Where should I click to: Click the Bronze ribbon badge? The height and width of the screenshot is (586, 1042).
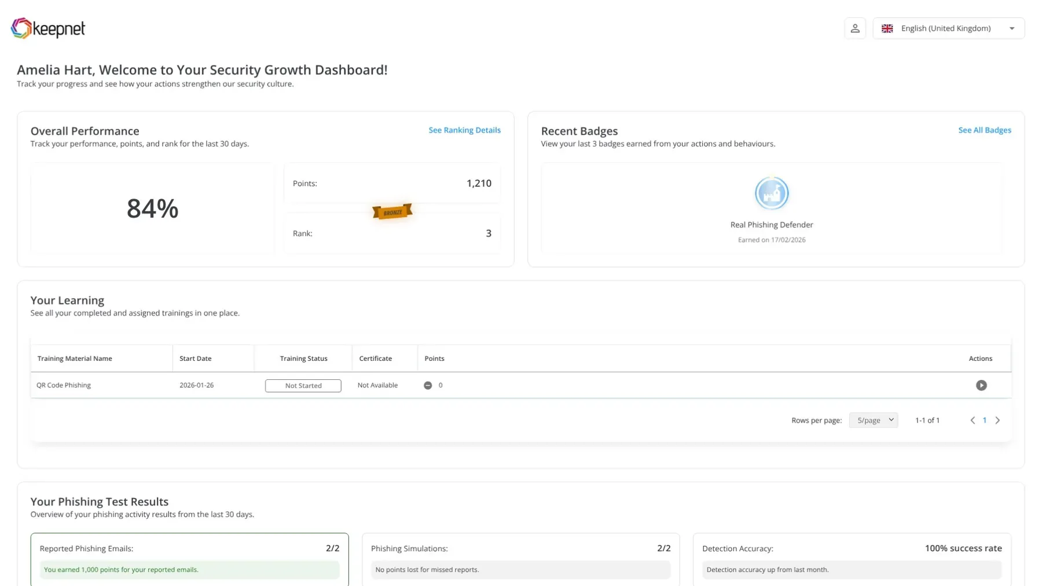pos(392,212)
